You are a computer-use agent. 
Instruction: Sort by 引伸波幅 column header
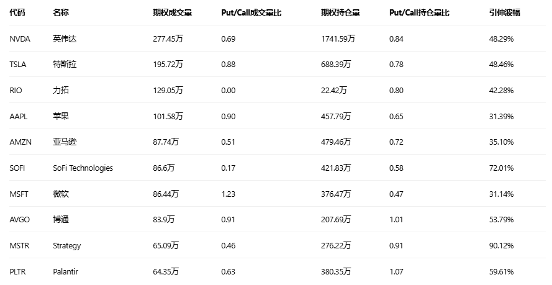(505, 12)
